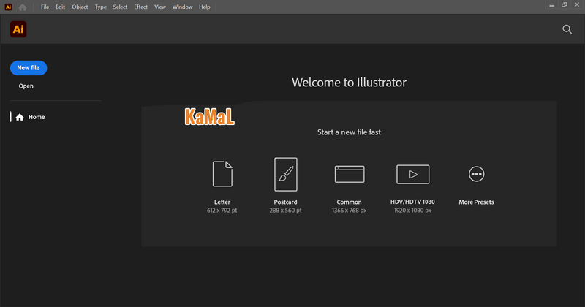This screenshot has width=585, height=307.
Task: Click the large Illustrator Ai logo
Action: coord(18,29)
